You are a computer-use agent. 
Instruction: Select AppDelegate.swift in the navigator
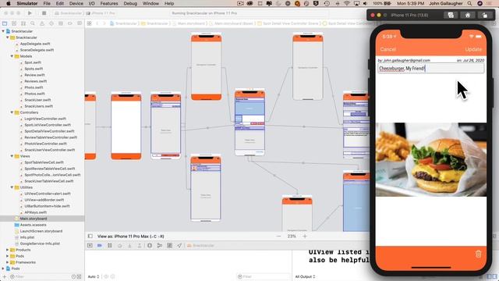pyautogui.click(x=35, y=44)
